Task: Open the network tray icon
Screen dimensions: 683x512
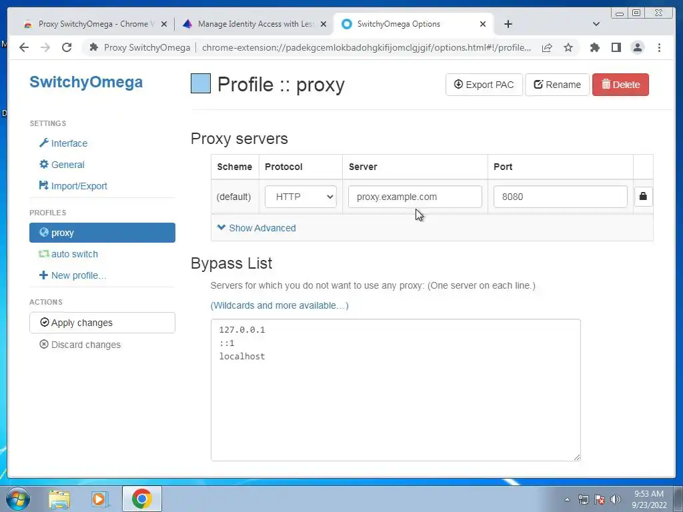Action: pyautogui.click(x=583, y=499)
